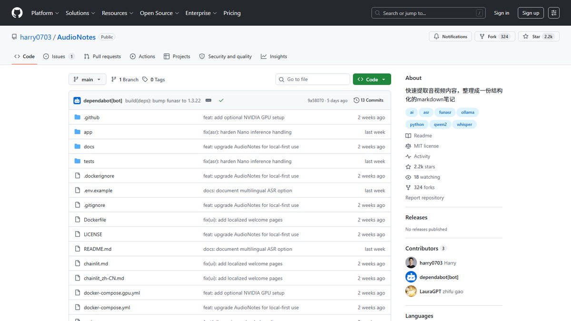Switch to the Issues tab
Viewport: 571px width, 321px height.
point(59,56)
